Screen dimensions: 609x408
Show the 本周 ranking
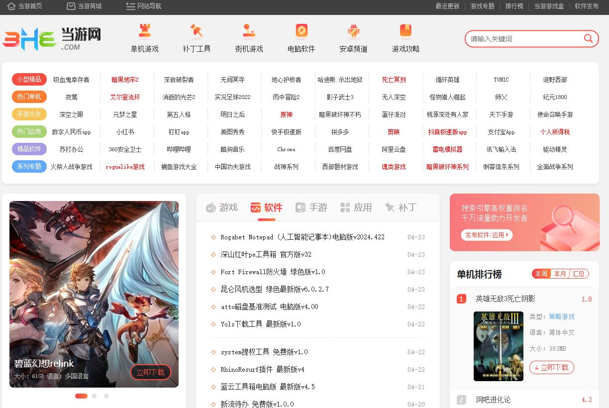541,274
